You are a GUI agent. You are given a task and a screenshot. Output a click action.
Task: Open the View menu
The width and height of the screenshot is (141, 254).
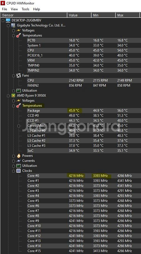pyautogui.click(x=14, y=9)
